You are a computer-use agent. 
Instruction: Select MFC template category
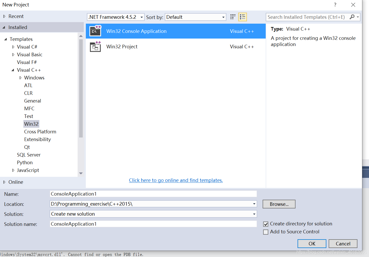click(x=29, y=108)
